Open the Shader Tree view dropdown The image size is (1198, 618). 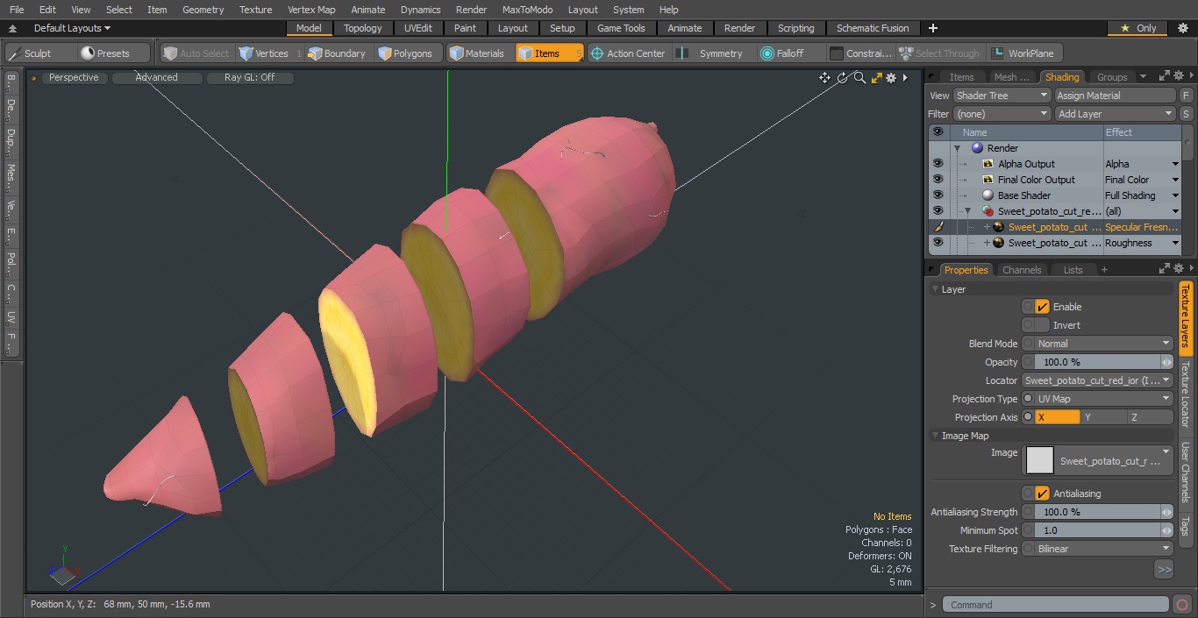(1002, 96)
